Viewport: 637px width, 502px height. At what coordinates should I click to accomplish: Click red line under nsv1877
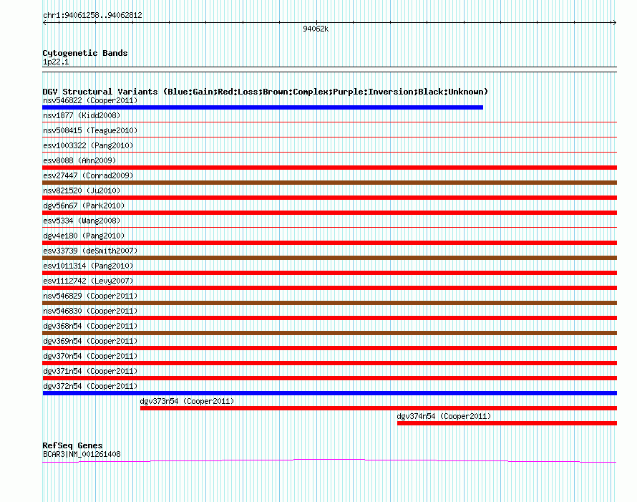(x=330, y=122)
